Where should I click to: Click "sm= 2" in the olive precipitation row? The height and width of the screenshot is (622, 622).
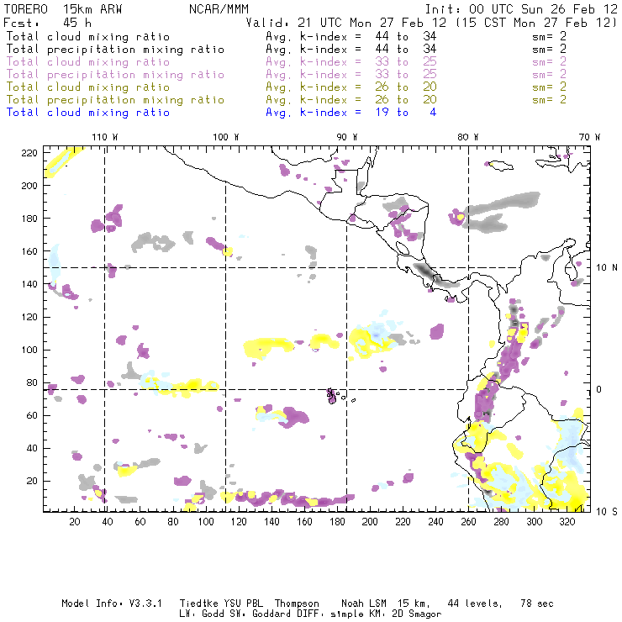(x=550, y=99)
